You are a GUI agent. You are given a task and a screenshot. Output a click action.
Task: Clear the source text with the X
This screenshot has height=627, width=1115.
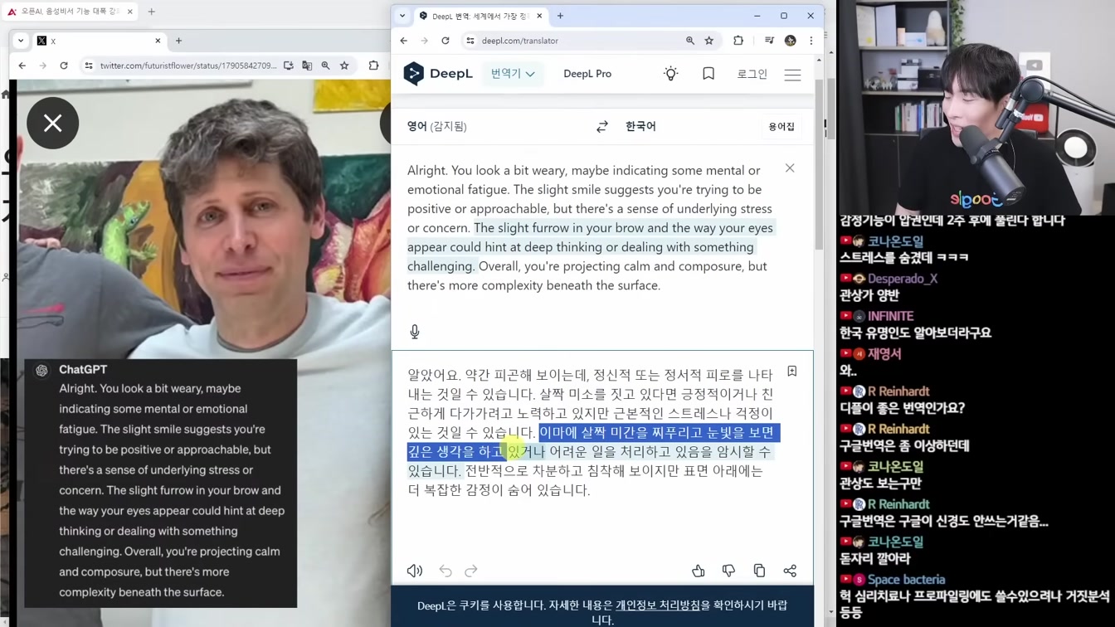click(790, 168)
